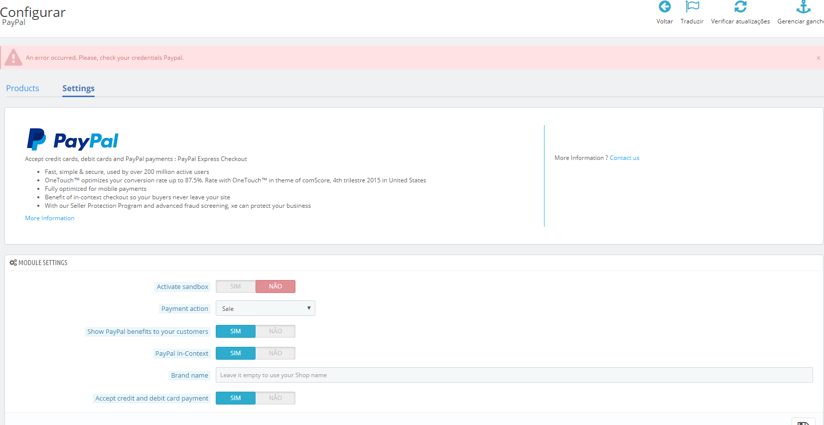This screenshot has width=824, height=425.
Task: Switch to the Products tab
Action: click(22, 88)
